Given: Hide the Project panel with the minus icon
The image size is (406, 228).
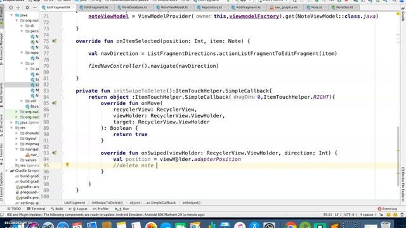Looking at the screenshot, I should (35, 8).
